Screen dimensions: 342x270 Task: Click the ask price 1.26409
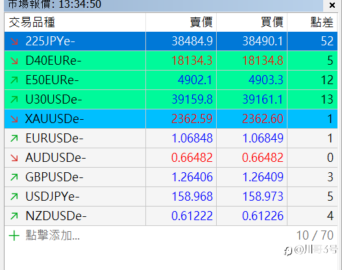coord(263,177)
